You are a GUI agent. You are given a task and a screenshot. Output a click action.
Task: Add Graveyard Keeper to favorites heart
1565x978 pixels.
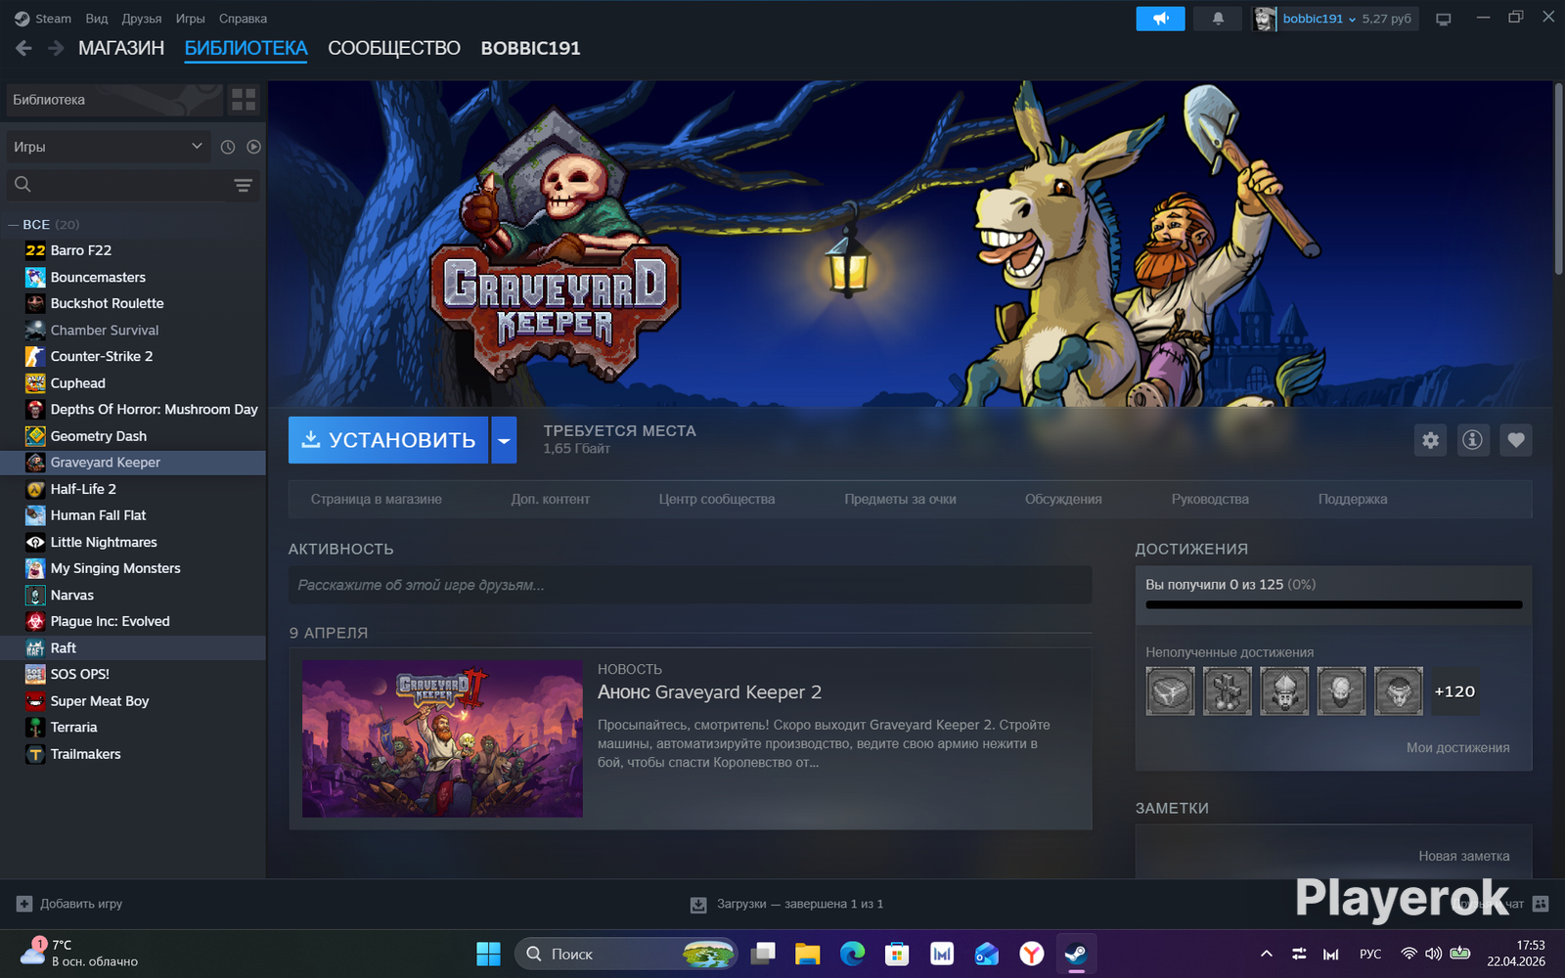coord(1515,440)
